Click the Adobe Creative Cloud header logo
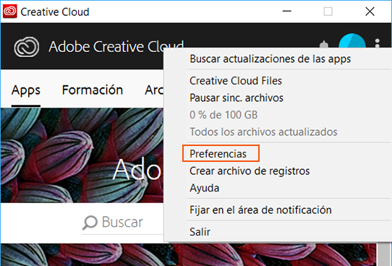 (27, 47)
